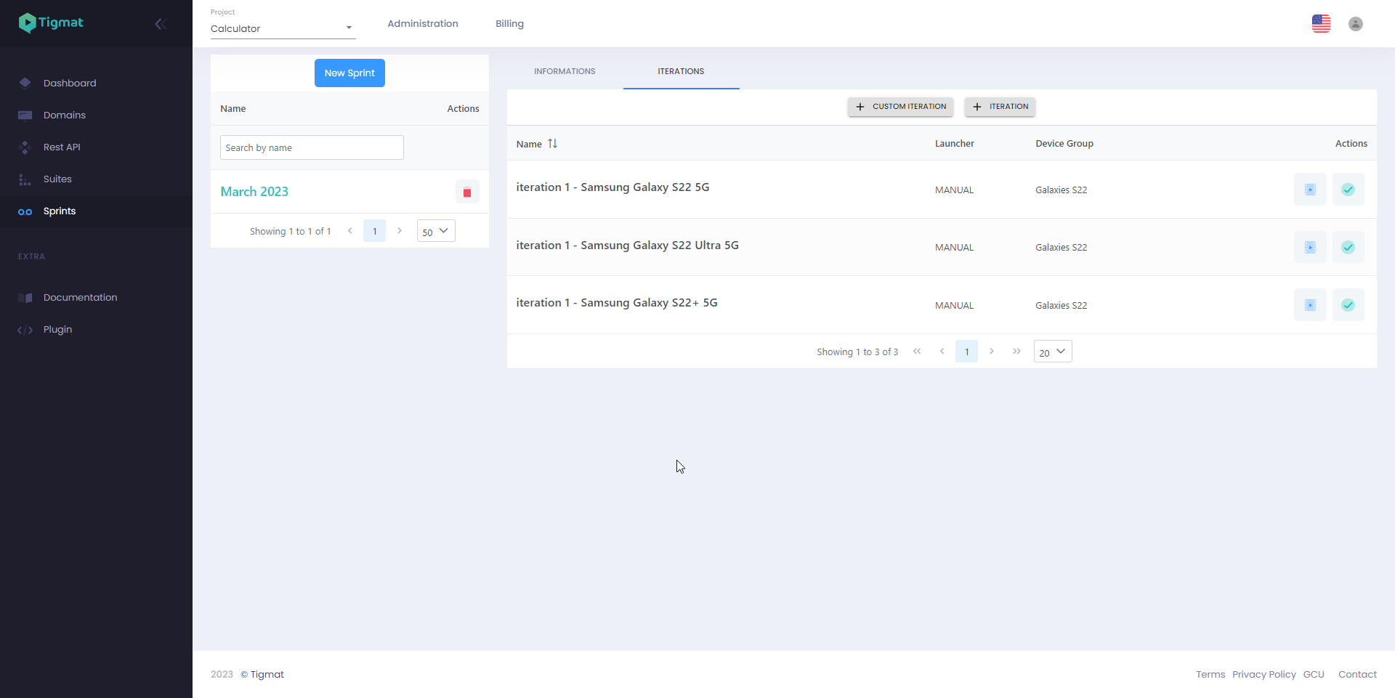Change language via US flag icon
The image size is (1395, 698).
click(1321, 23)
